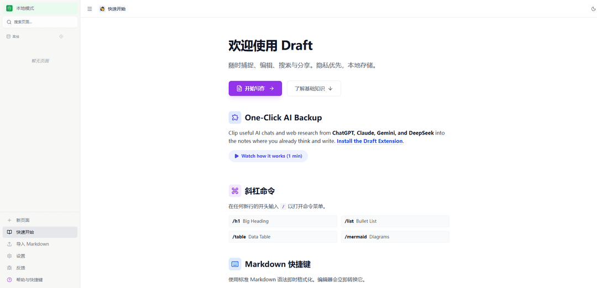The height and width of the screenshot is (288, 597).
Task: Click the Markdown 快捷键 keyboard icon
Action: 235,264
